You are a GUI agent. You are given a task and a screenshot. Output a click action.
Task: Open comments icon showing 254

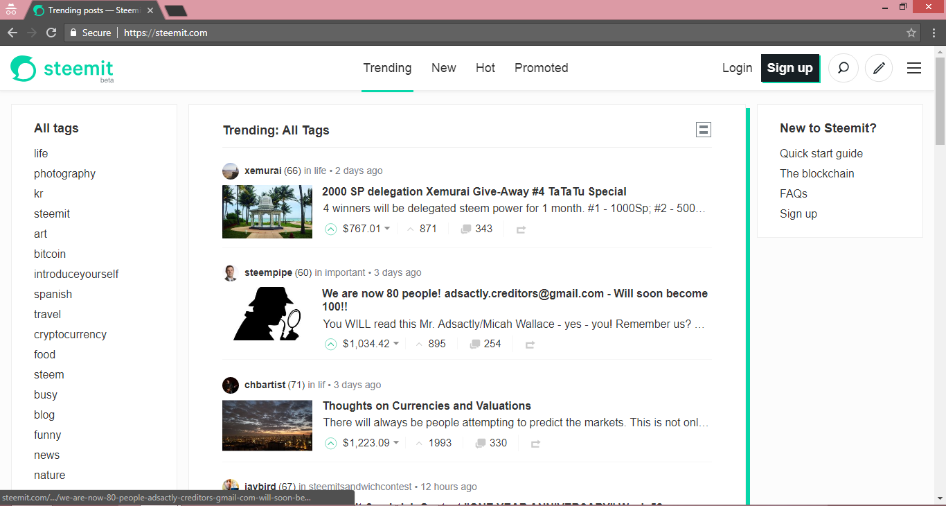point(475,344)
